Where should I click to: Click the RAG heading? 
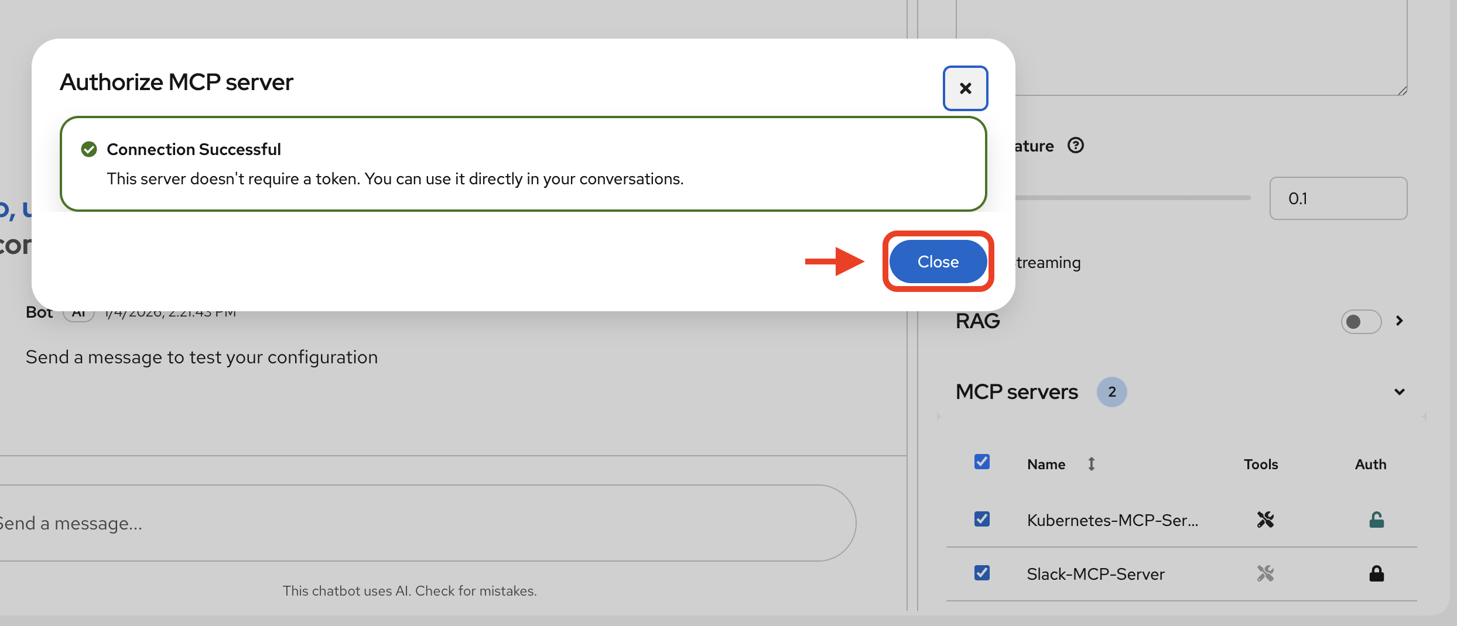pyautogui.click(x=977, y=321)
